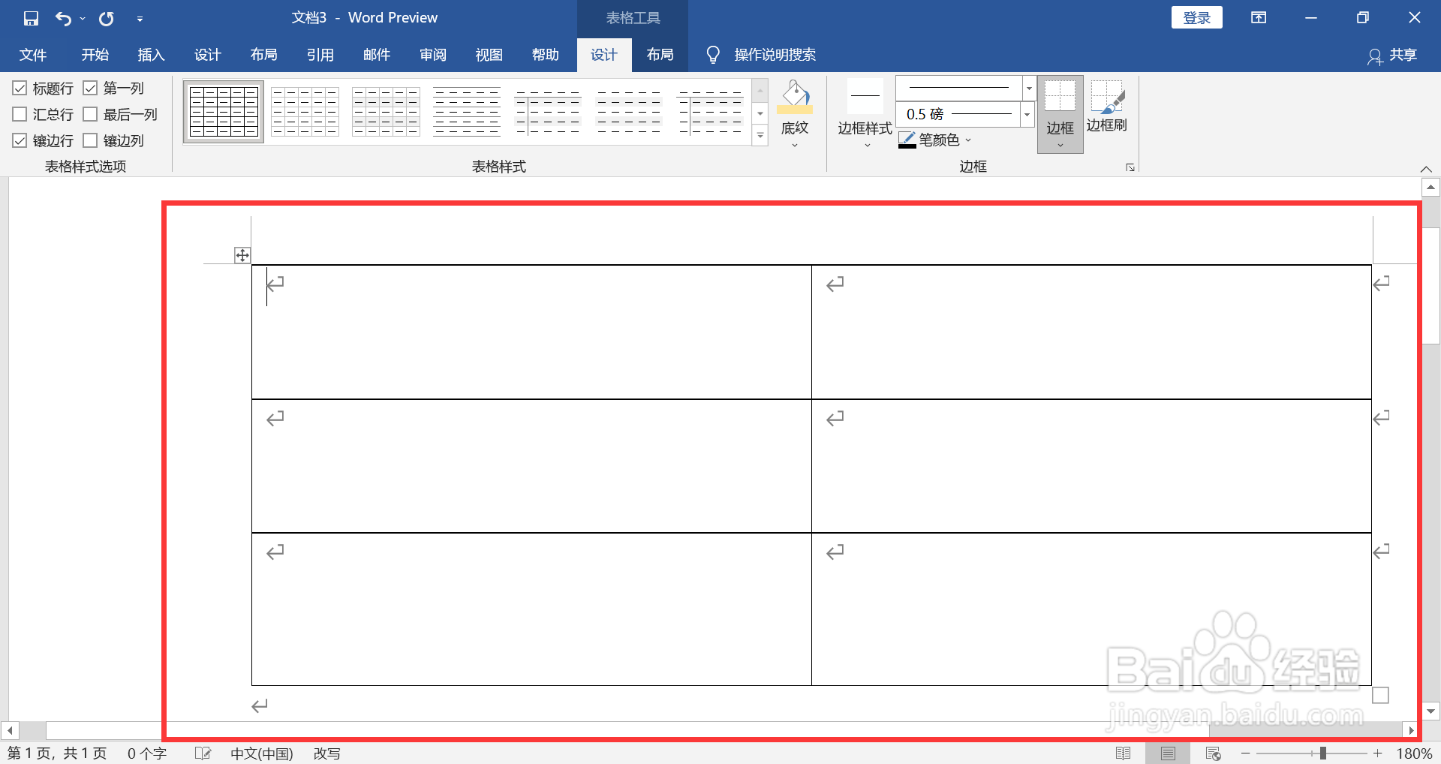This screenshot has width=1441, height=764.
Task: Undo the last action
Action: tap(63, 18)
